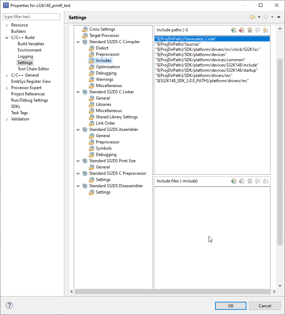
Task: Select Libraries under C Linker
Action: tap(104, 104)
